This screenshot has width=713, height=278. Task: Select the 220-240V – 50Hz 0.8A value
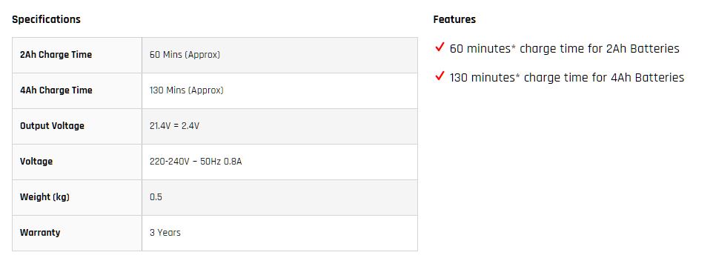point(196,162)
